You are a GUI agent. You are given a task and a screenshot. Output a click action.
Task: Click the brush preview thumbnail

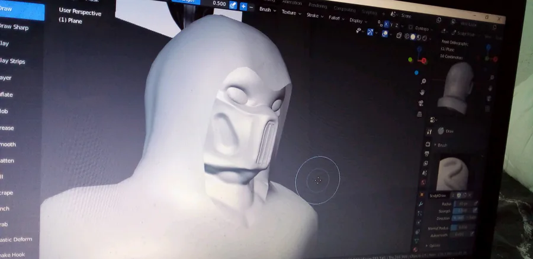452,174
